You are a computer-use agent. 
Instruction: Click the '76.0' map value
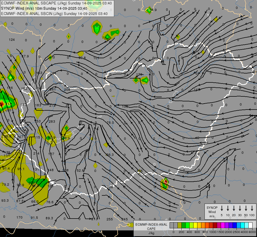point(110,122)
